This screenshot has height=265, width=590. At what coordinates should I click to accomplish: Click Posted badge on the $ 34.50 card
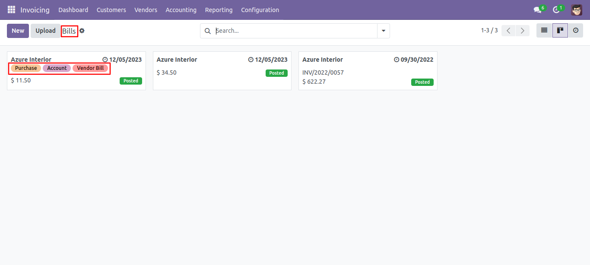[276, 73]
